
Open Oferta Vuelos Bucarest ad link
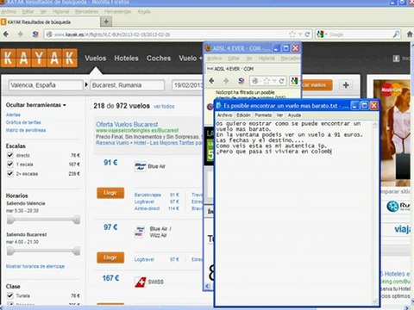tap(127, 124)
